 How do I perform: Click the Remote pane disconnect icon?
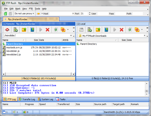coord(7,30)
